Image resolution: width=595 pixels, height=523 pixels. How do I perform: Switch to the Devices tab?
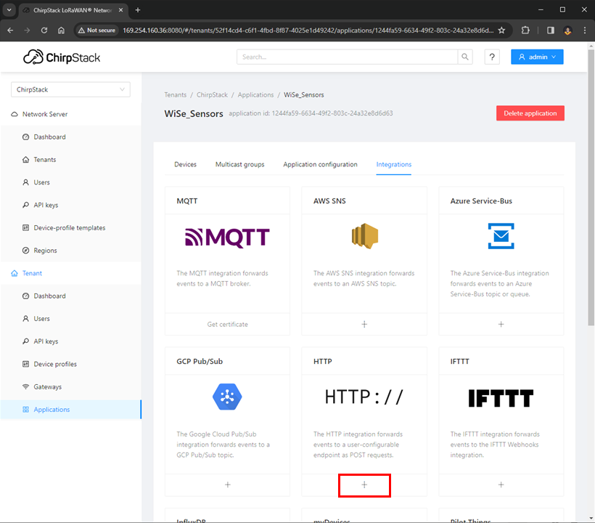185,164
